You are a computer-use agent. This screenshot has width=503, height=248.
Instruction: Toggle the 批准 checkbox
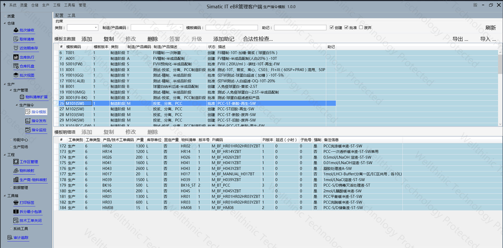tap(346, 27)
